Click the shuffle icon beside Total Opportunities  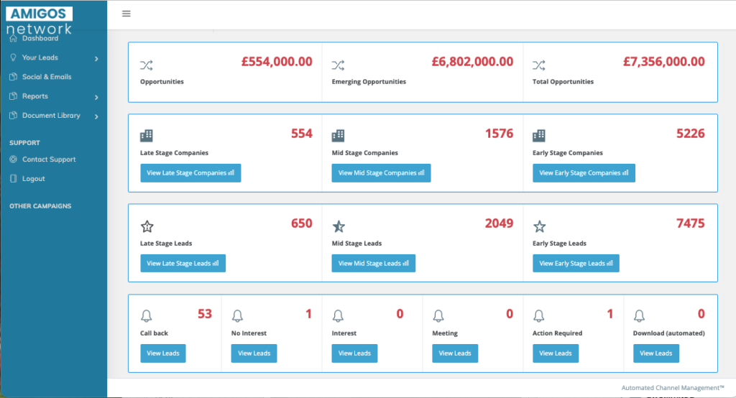click(x=538, y=65)
